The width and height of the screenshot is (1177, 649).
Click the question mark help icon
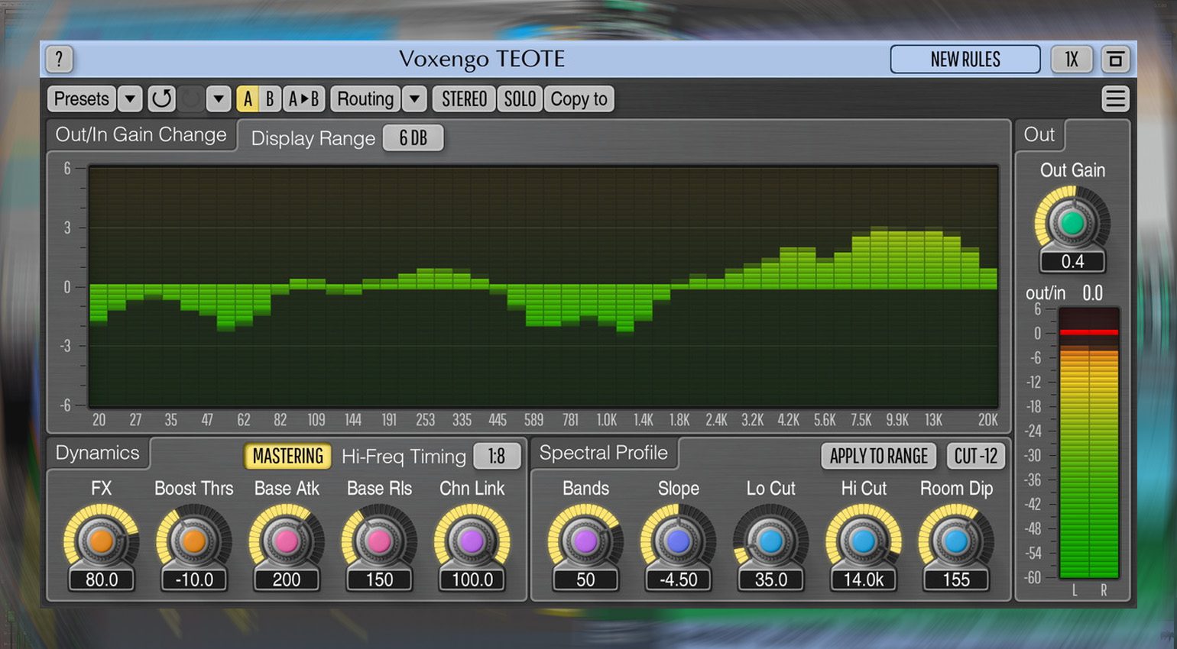(x=60, y=59)
